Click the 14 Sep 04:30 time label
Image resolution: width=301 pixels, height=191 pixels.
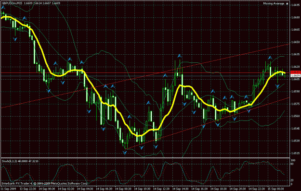click(x=85, y=189)
